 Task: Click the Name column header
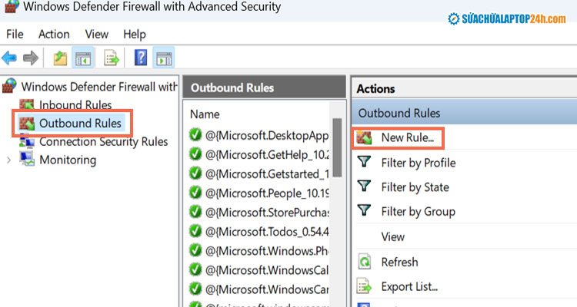click(x=205, y=114)
